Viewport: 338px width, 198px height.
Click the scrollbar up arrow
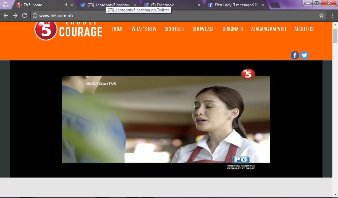(x=335, y=24)
